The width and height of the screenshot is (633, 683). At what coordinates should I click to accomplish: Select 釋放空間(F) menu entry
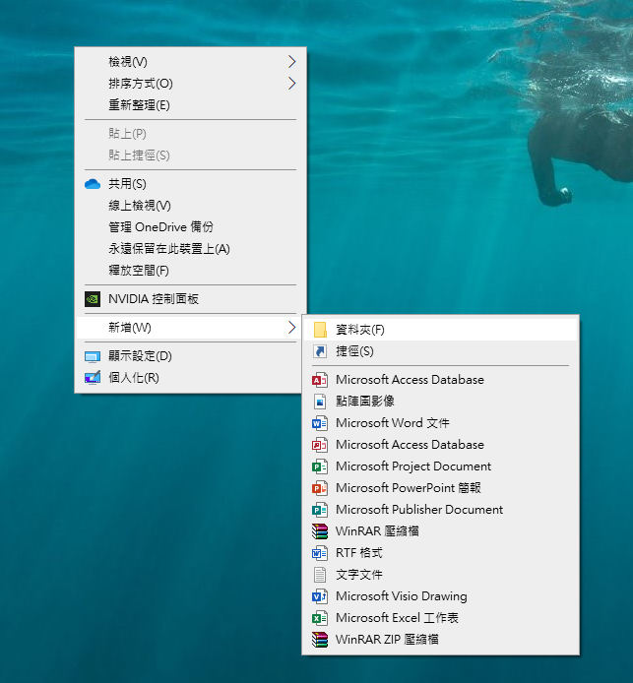[190, 271]
